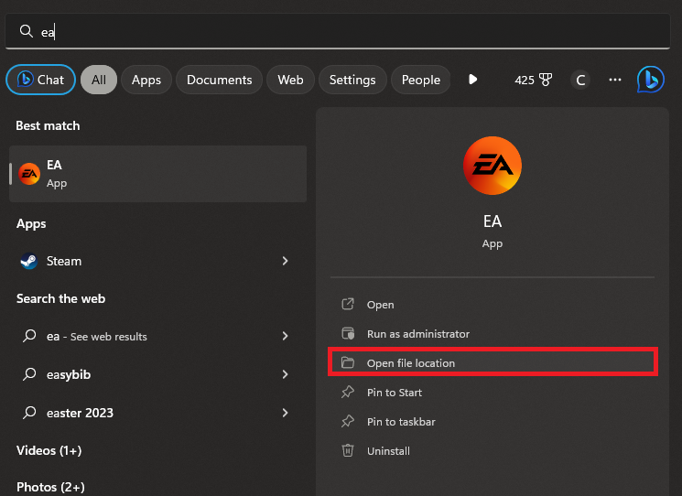682x496 pixels.
Task: Click the Uninstall trash icon
Action: (x=348, y=450)
